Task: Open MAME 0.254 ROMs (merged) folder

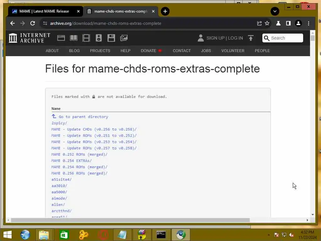Action: [79, 167]
